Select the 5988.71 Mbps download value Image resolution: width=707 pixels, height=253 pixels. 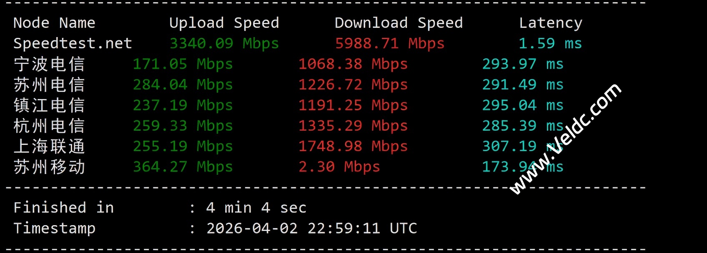coord(390,43)
